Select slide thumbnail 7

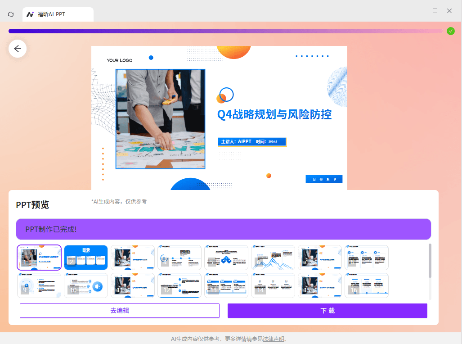[320, 258]
